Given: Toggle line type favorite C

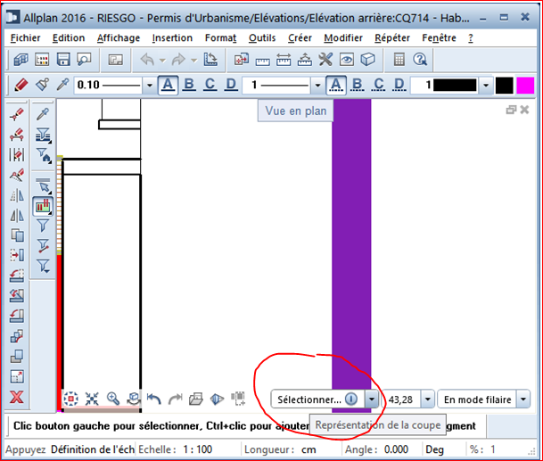Looking at the screenshot, I should click(378, 85).
